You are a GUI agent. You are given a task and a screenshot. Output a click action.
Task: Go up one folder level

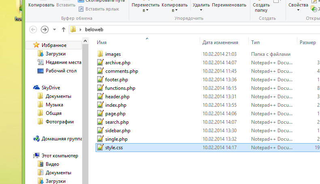pyautogui.click(x=64, y=30)
